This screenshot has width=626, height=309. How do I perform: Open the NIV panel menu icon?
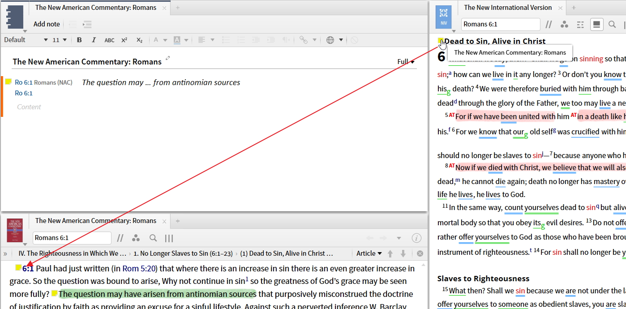(444, 17)
